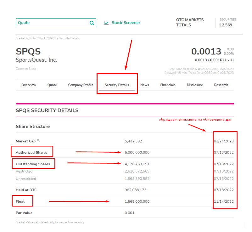Click the SPQS ticker heading
The width and height of the screenshot is (252, 232).
click(x=28, y=52)
